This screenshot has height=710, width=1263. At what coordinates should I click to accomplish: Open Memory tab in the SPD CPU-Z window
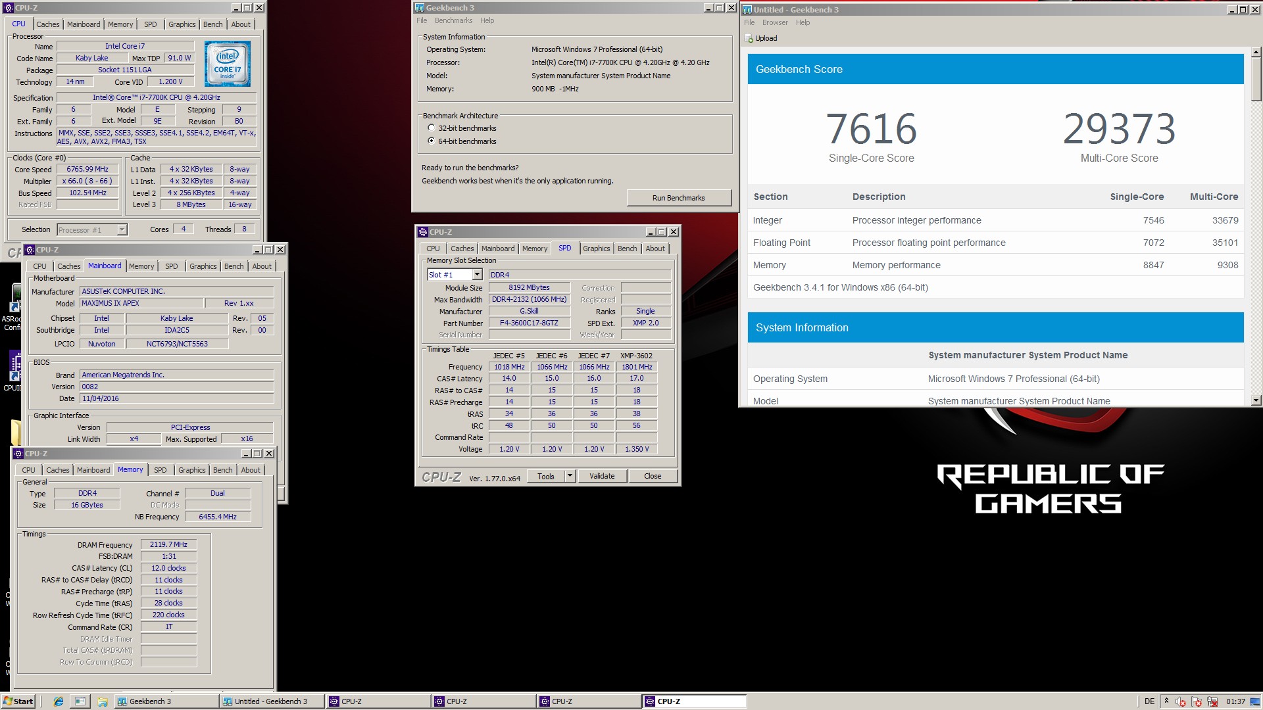[x=535, y=248]
